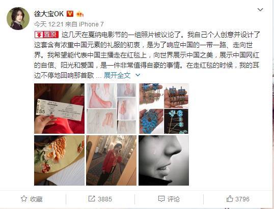274x209 pixels.
Task: Open the blue jewelry photo thumbnail
Action: pyautogui.click(x=163, y=108)
